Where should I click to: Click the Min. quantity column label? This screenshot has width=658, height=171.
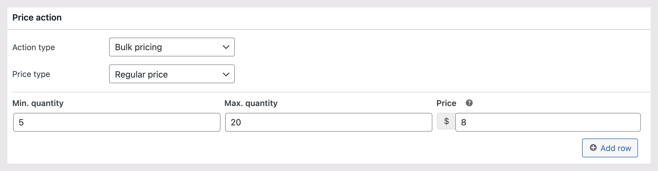pyautogui.click(x=38, y=103)
